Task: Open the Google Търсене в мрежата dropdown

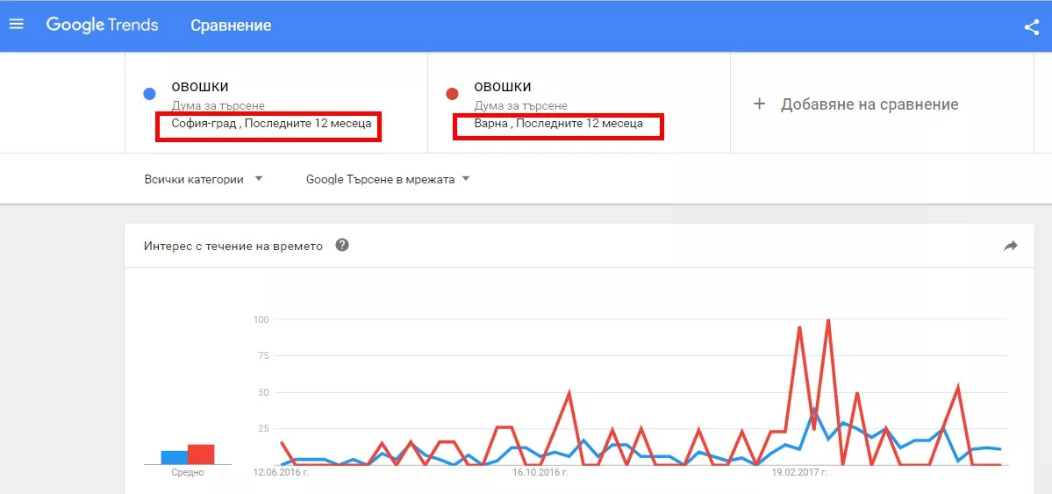Action: click(388, 179)
